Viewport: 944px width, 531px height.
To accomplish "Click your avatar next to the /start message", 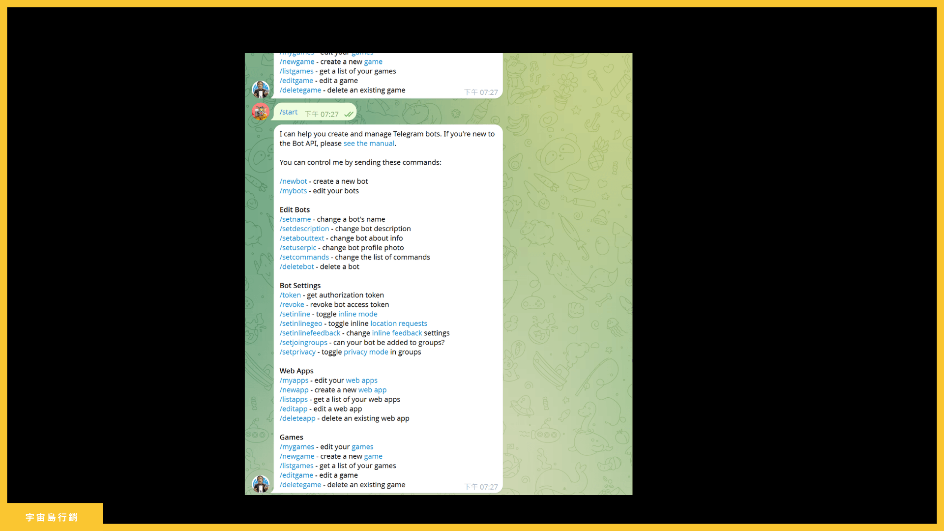I will 261,112.
